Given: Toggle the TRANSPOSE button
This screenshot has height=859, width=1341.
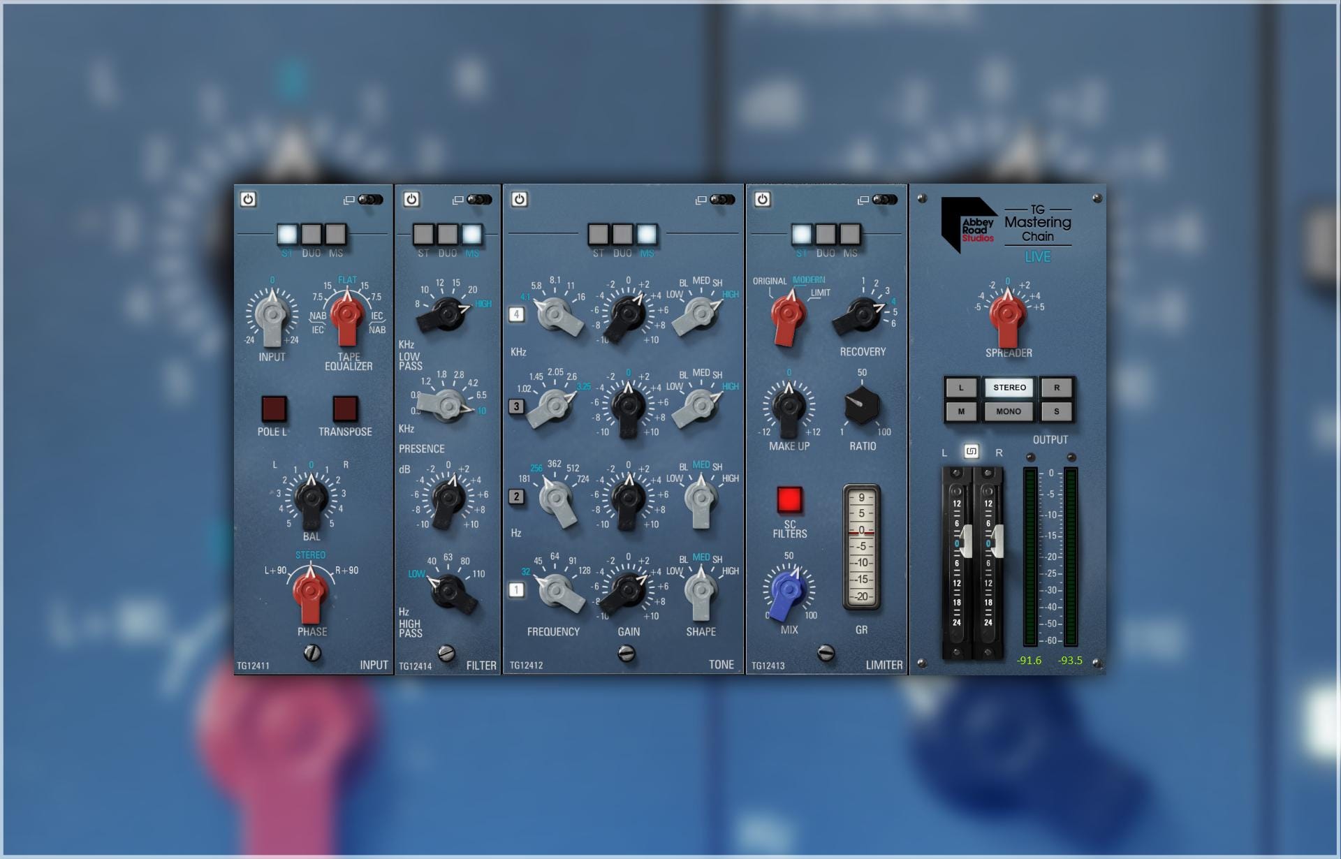Looking at the screenshot, I should click(345, 409).
